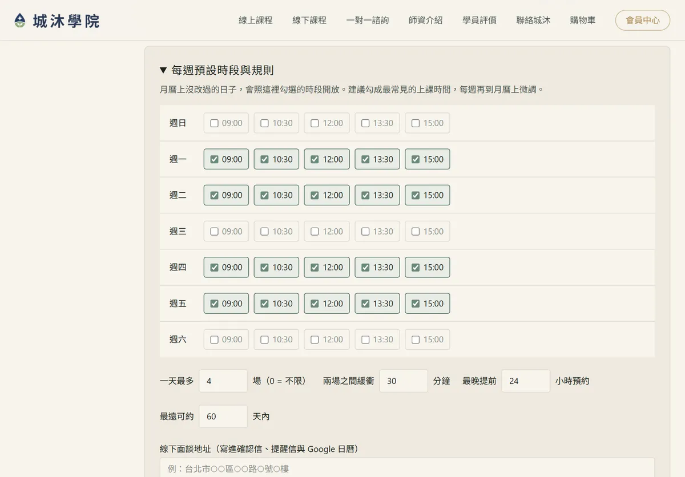The height and width of the screenshot is (477, 685).
Task: Focus the 最晚提前 hours field
Action: (526, 381)
